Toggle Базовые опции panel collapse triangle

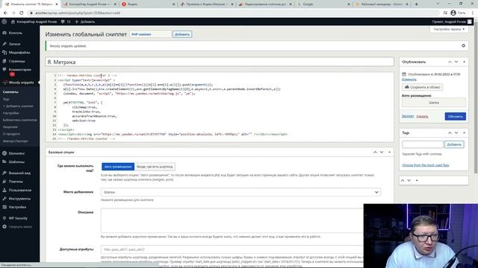pos(389,152)
